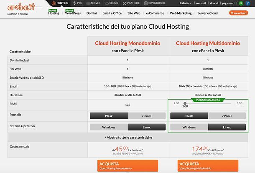Select Linux OS for Monodominio plan
The image size is (255, 173).
(147, 127)
